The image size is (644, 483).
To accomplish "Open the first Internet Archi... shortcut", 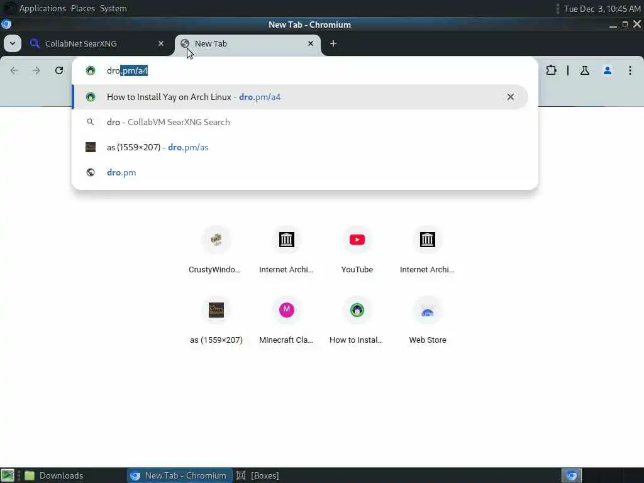I will coord(286,251).
